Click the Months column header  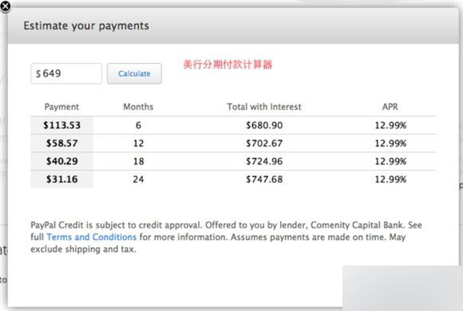138,107
